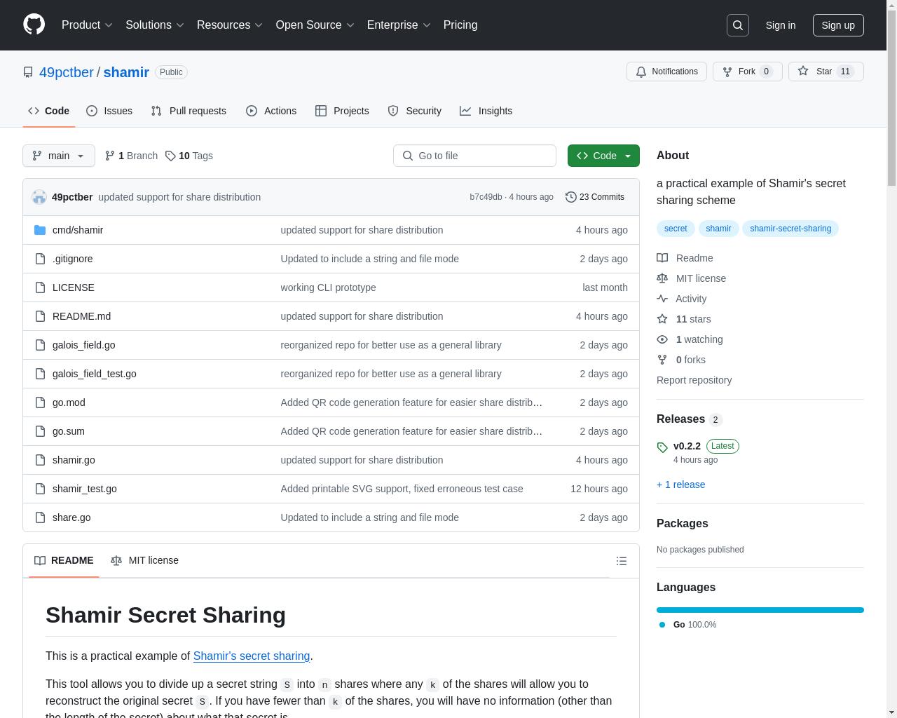Viewport: 897px width, 718px height.
Task: Open the green Code dropdown button
Action: (x=603, y=156)
